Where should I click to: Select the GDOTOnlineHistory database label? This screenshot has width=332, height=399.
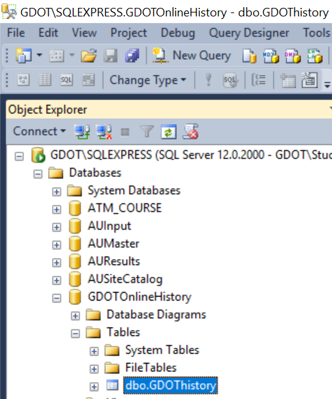(x=139, y=297)
